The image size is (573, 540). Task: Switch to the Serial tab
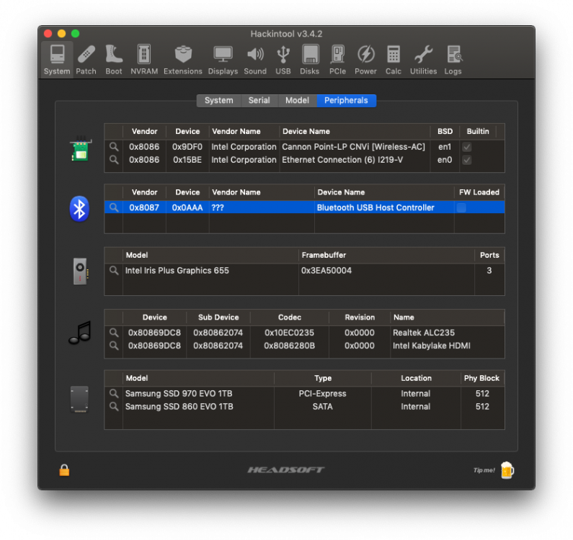(259, 100)
